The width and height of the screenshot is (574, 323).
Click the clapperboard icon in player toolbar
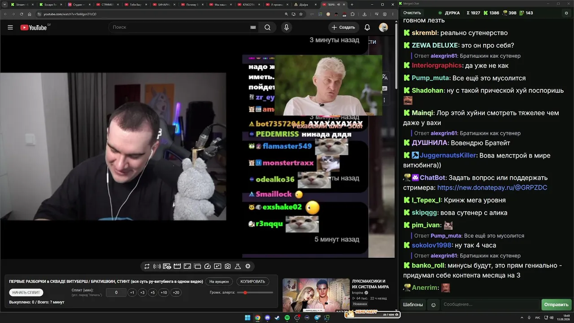[x=177, y=266]
